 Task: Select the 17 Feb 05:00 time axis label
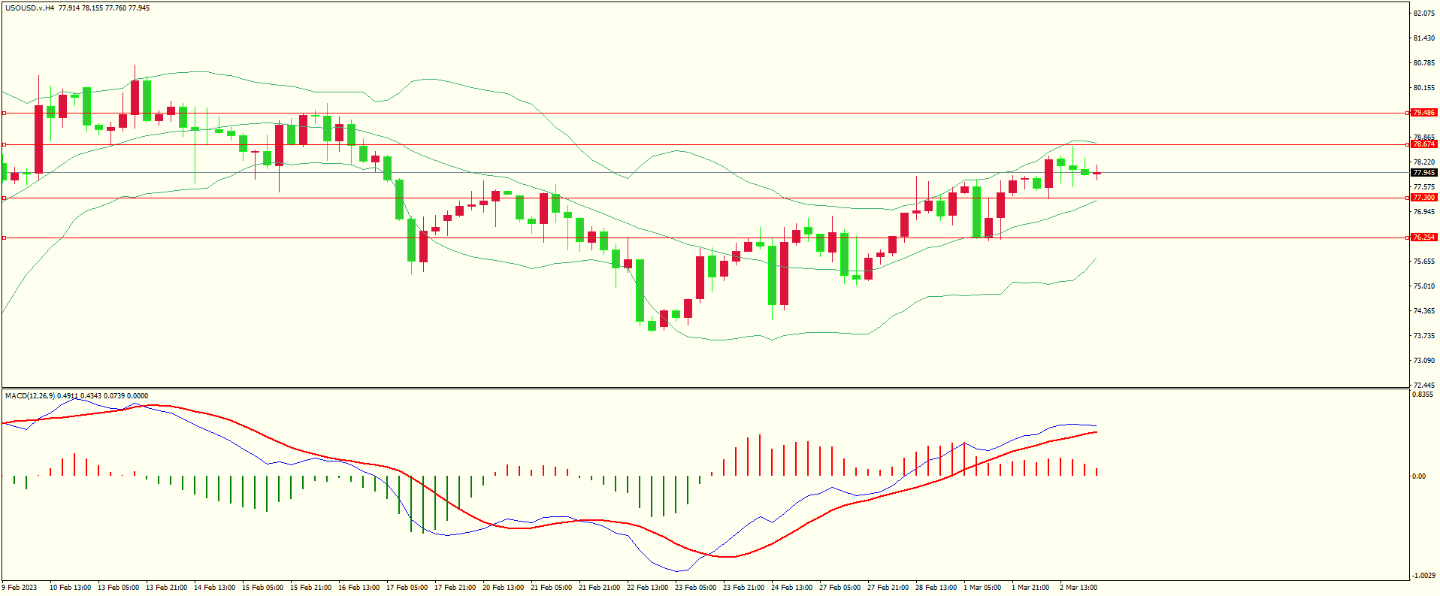pyautogui.click(x=407, y=588)
